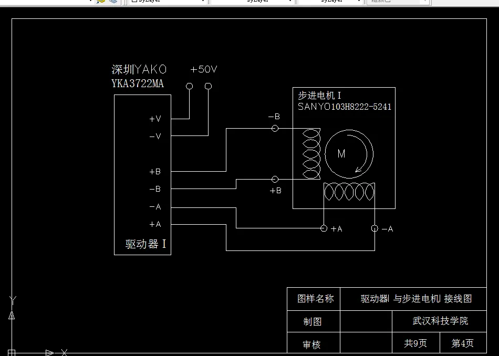The height and width of the screenshot is (356, 499).
Task: Click the arrow marker near bottom status area
Action: (48, 353)
